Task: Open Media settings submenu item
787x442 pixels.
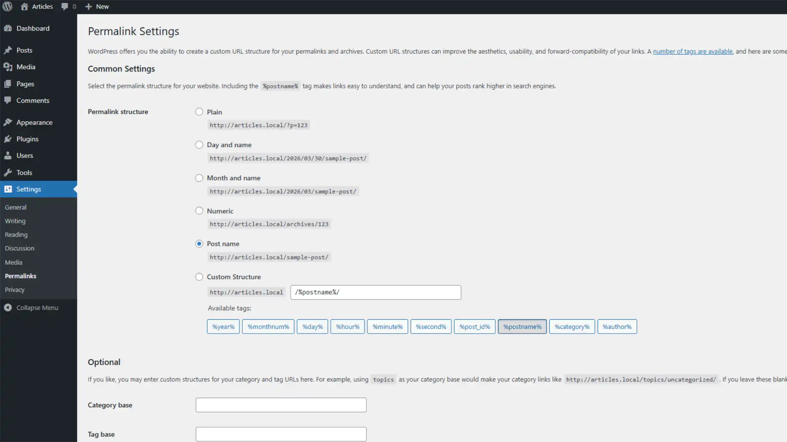Action: pyautogui.click(x=14, y=262)
